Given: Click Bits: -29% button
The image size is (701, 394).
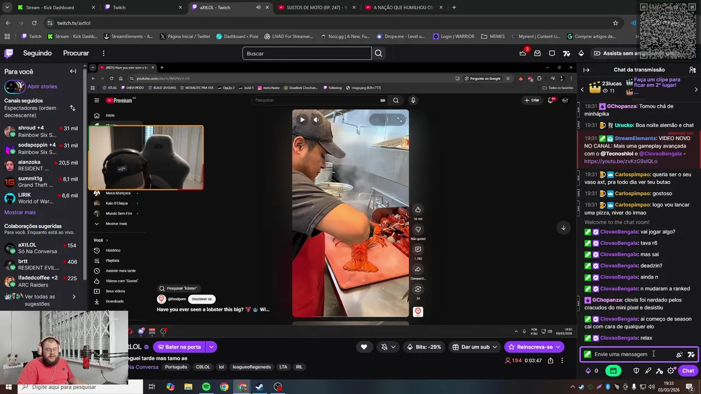Looking at the screenshot, I should [424, 347].
